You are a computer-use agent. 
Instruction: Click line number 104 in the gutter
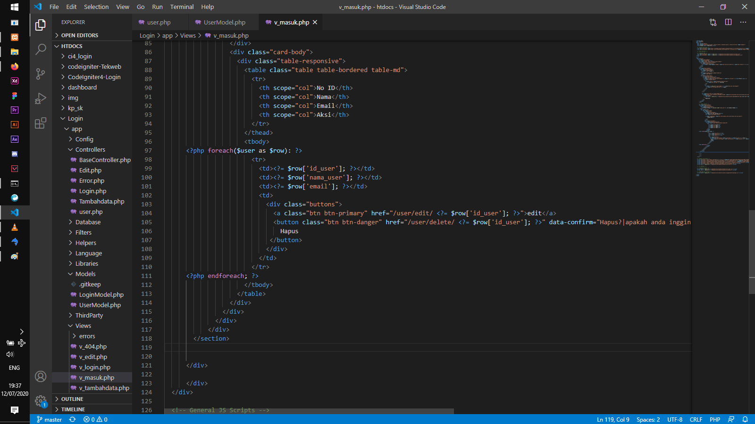pos(147,213)
